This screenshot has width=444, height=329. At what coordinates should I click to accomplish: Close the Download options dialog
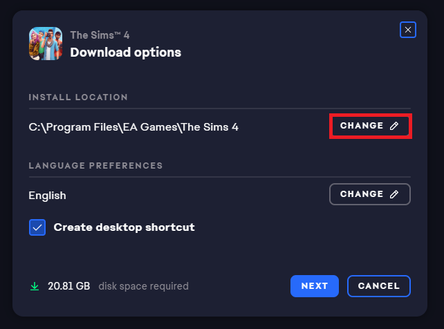(x=408, y=30)
